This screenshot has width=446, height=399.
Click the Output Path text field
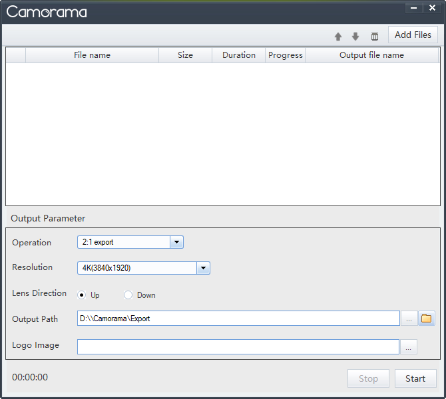click(238, 319)
